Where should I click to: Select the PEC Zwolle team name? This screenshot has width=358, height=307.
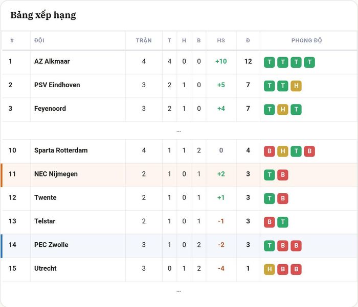(51, 245)
